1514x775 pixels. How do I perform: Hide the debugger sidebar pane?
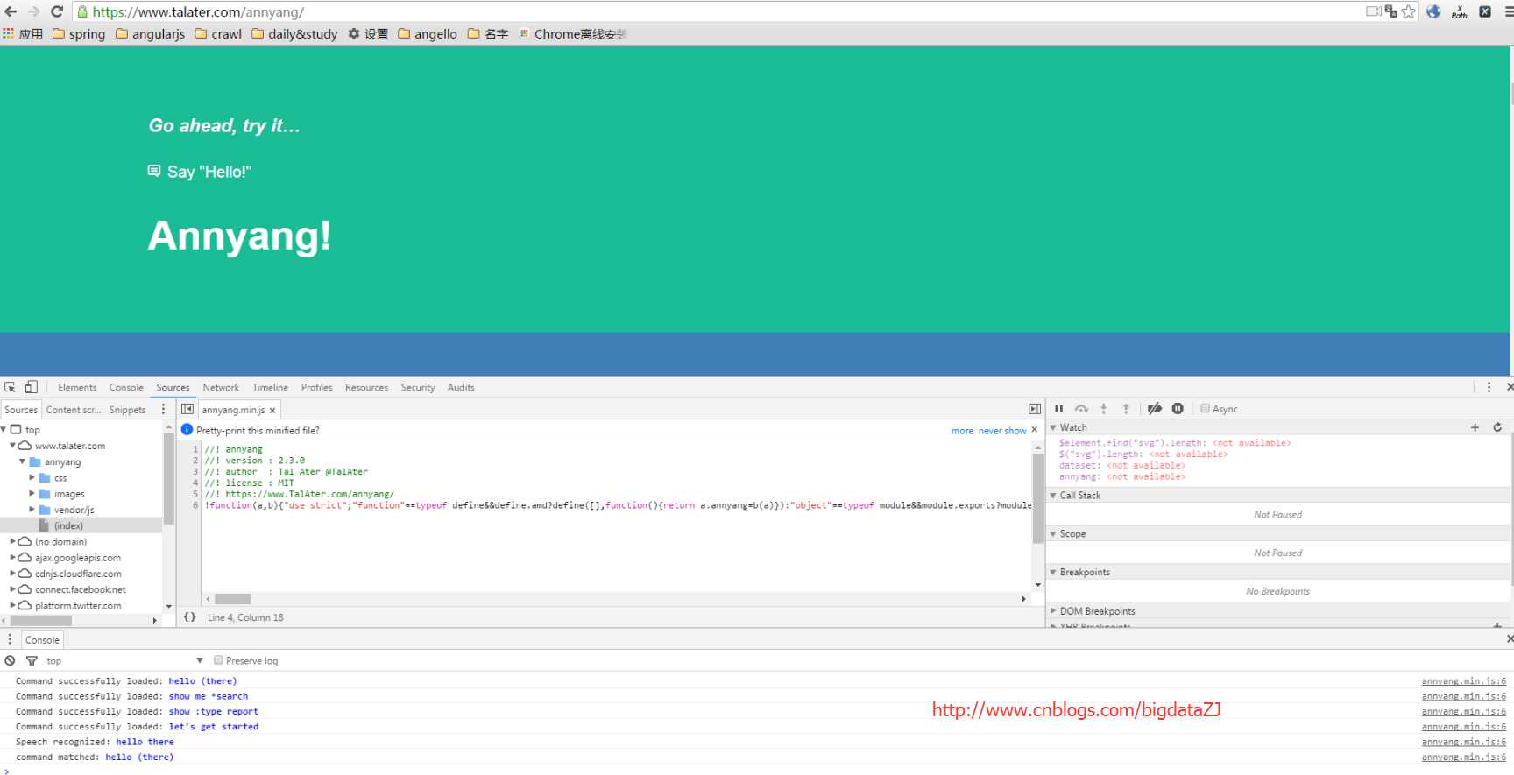pos(1035,409)
